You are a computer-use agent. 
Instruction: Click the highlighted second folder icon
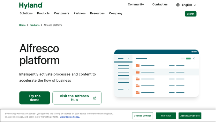point(138,72)
